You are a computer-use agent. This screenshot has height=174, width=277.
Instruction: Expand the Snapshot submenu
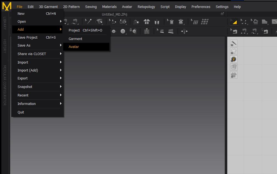click(x=37, y=87)
